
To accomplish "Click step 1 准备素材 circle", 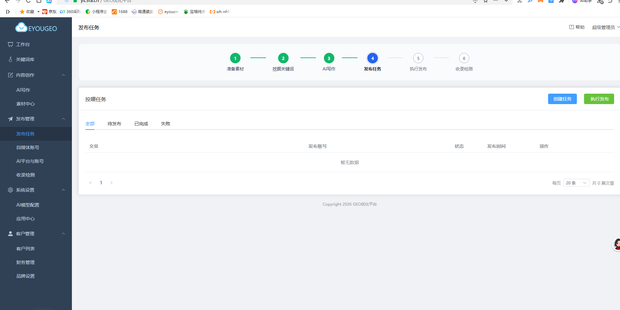I will click(235, 58).
